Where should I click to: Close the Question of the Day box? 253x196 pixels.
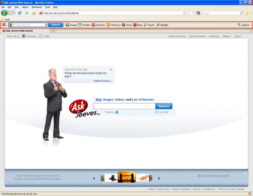[111, 69]
